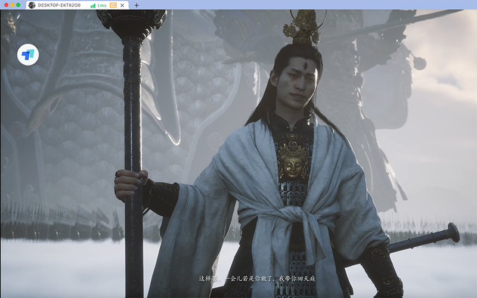Image resolution: width=477 pixels, height=298 pixels.
Task: Open the floating ToDesk toolbar button
Action: pos(28,55)
